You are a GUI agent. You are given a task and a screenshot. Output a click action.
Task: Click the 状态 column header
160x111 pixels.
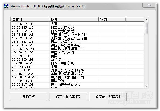[x=112, y=19]
